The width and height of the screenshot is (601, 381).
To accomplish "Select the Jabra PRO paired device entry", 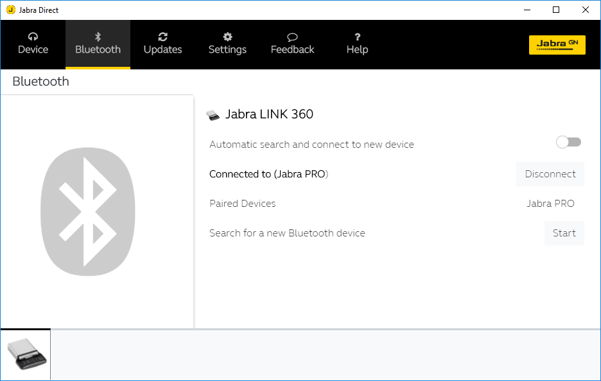I will point(550,204).
